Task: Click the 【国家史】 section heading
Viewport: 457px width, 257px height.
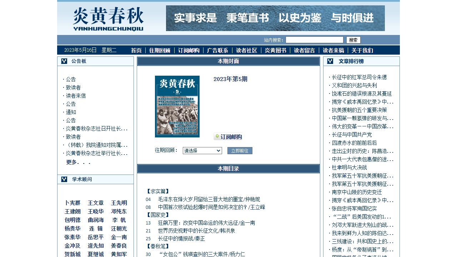Action: tap(157, 215)
